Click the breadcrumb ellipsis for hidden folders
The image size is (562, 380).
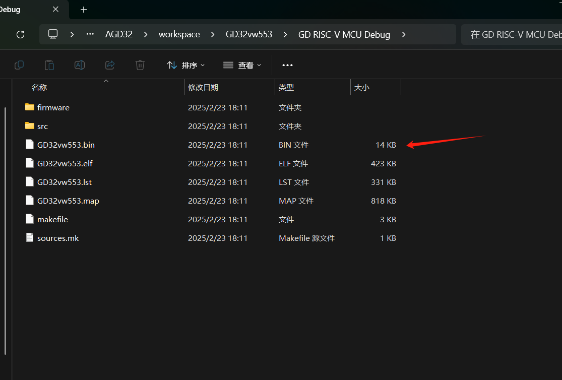pyautogui.click(x=90, y=34)
